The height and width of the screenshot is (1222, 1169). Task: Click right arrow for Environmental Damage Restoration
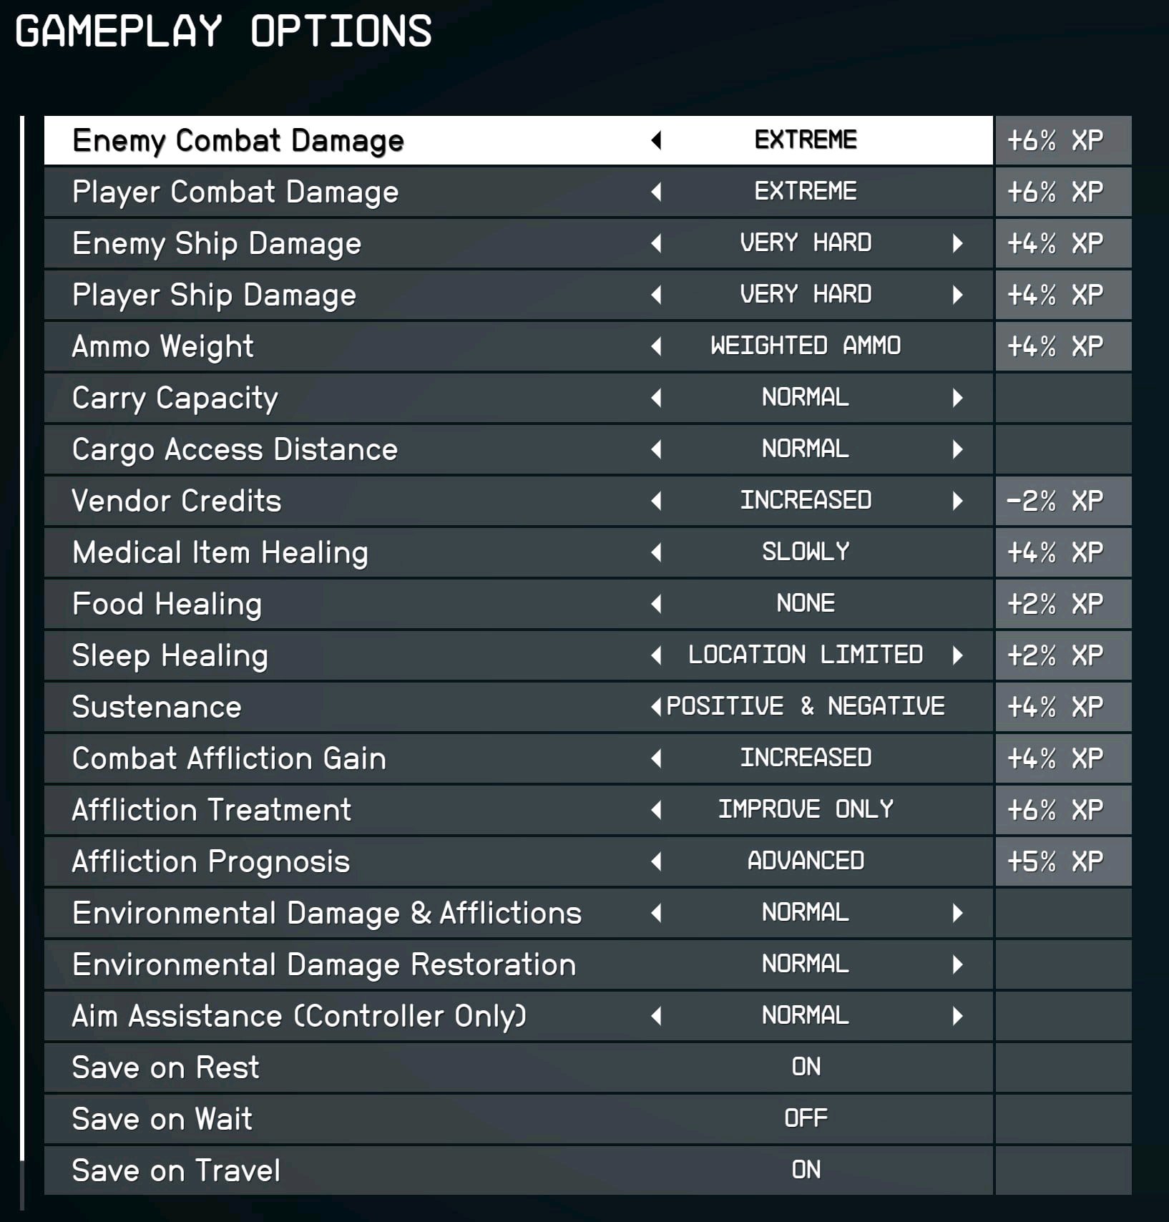pyautogui.click(x=957, y=964)
